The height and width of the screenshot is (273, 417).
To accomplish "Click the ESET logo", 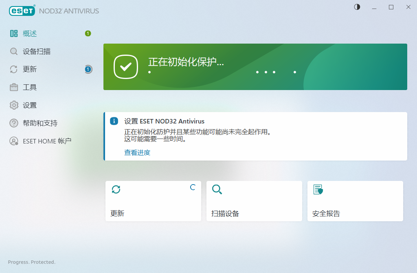I will [22, 11].
